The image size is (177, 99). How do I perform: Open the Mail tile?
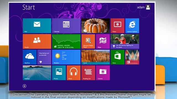pyautogui.click(x=37, y=26)
